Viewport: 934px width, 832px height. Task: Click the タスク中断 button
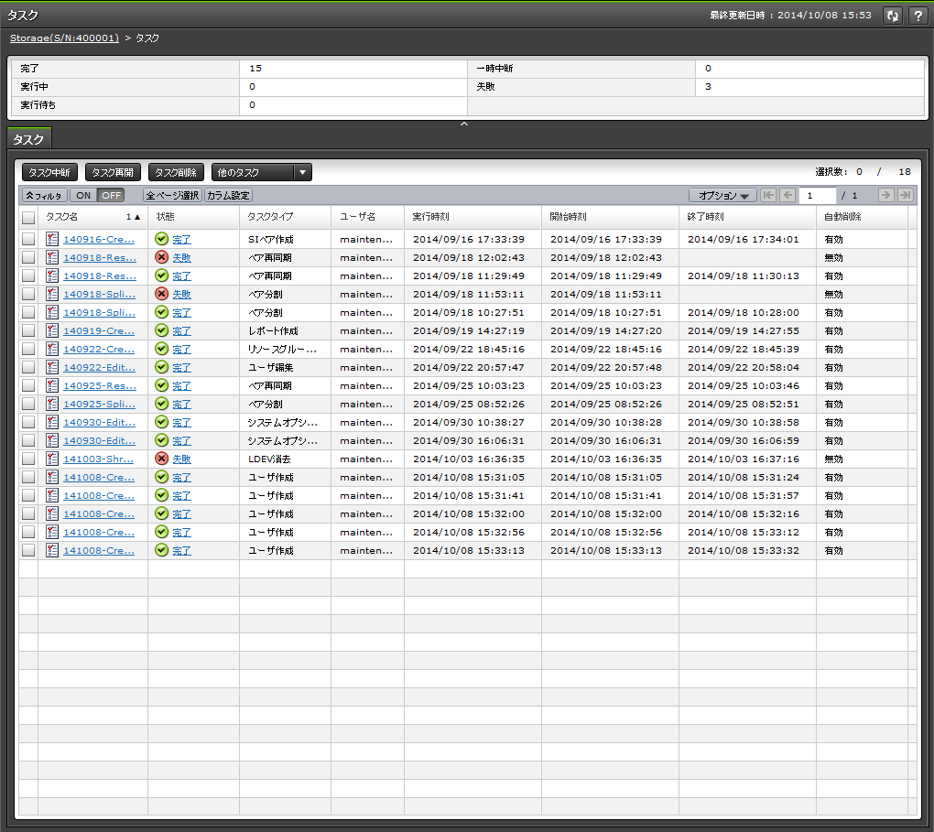(49, 172)
